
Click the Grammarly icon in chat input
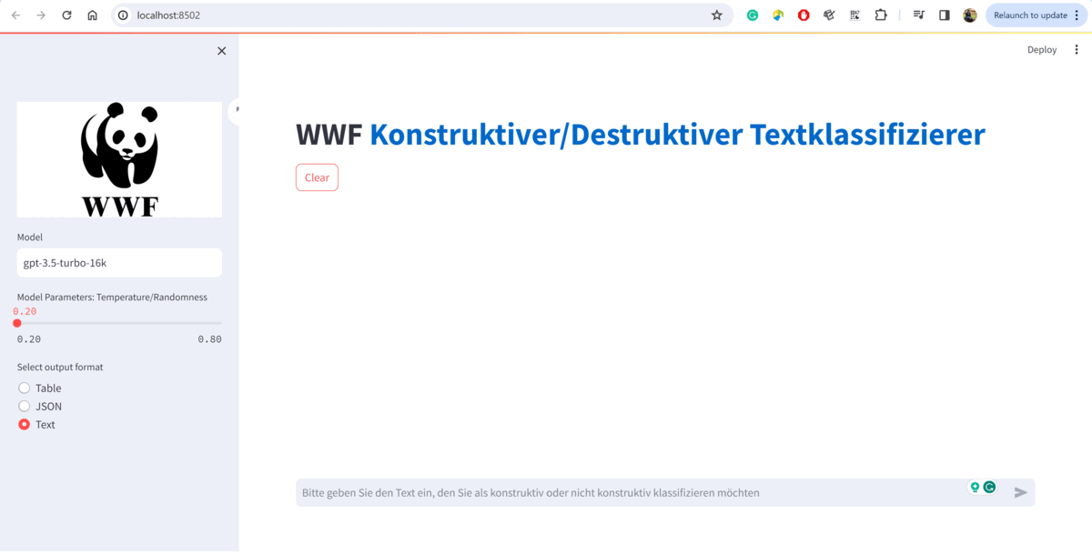click(x=989, y=488)
